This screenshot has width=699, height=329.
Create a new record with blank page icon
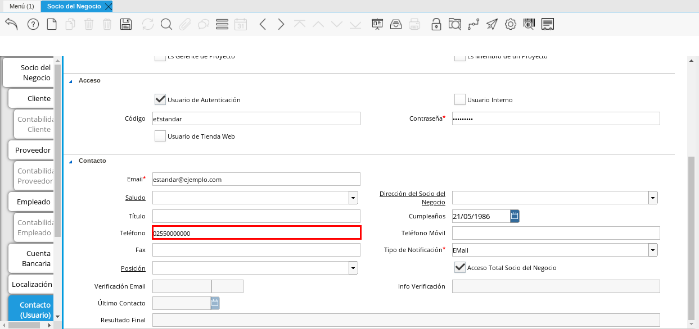[x=52, y=24]
